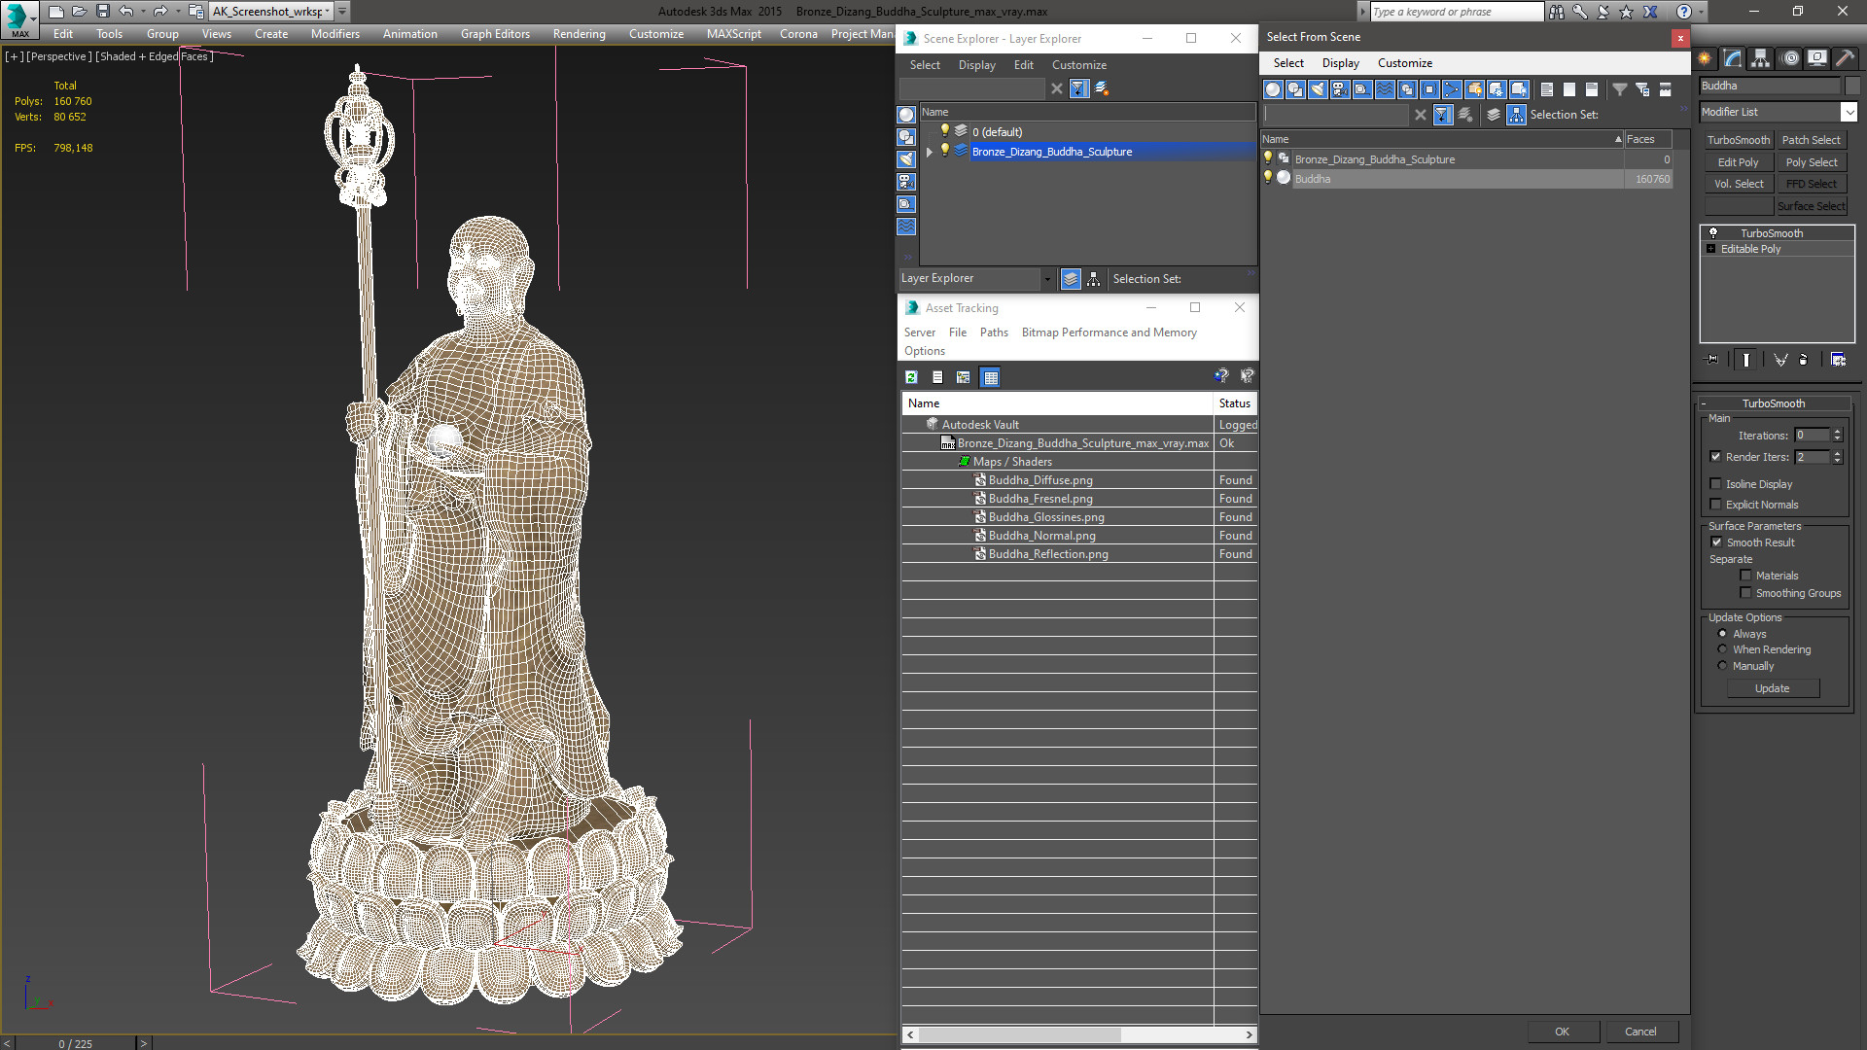Click Table View icon in Asset Tracking toolbar
This screenshot has width=1867, height=1050.
pyautogui.click(x=990, y=377)
